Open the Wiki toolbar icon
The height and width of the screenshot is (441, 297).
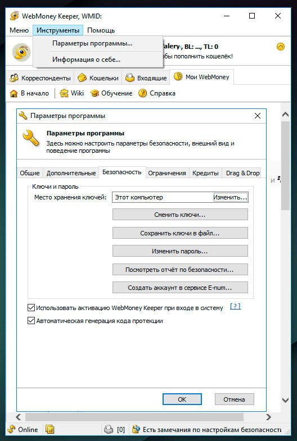click(x=64, y=93)
